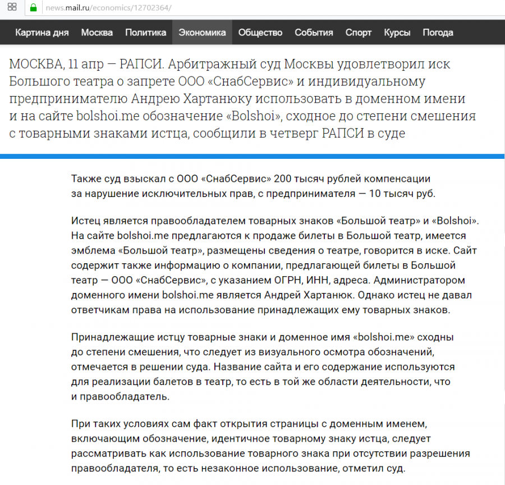Click paragraph starting Также суд взыскал
This screenshot has width=505, height=485.
click(253, 186)
